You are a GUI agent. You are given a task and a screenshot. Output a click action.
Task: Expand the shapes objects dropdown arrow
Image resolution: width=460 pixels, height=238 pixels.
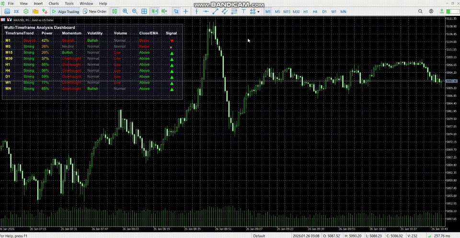tap(258, 11)
